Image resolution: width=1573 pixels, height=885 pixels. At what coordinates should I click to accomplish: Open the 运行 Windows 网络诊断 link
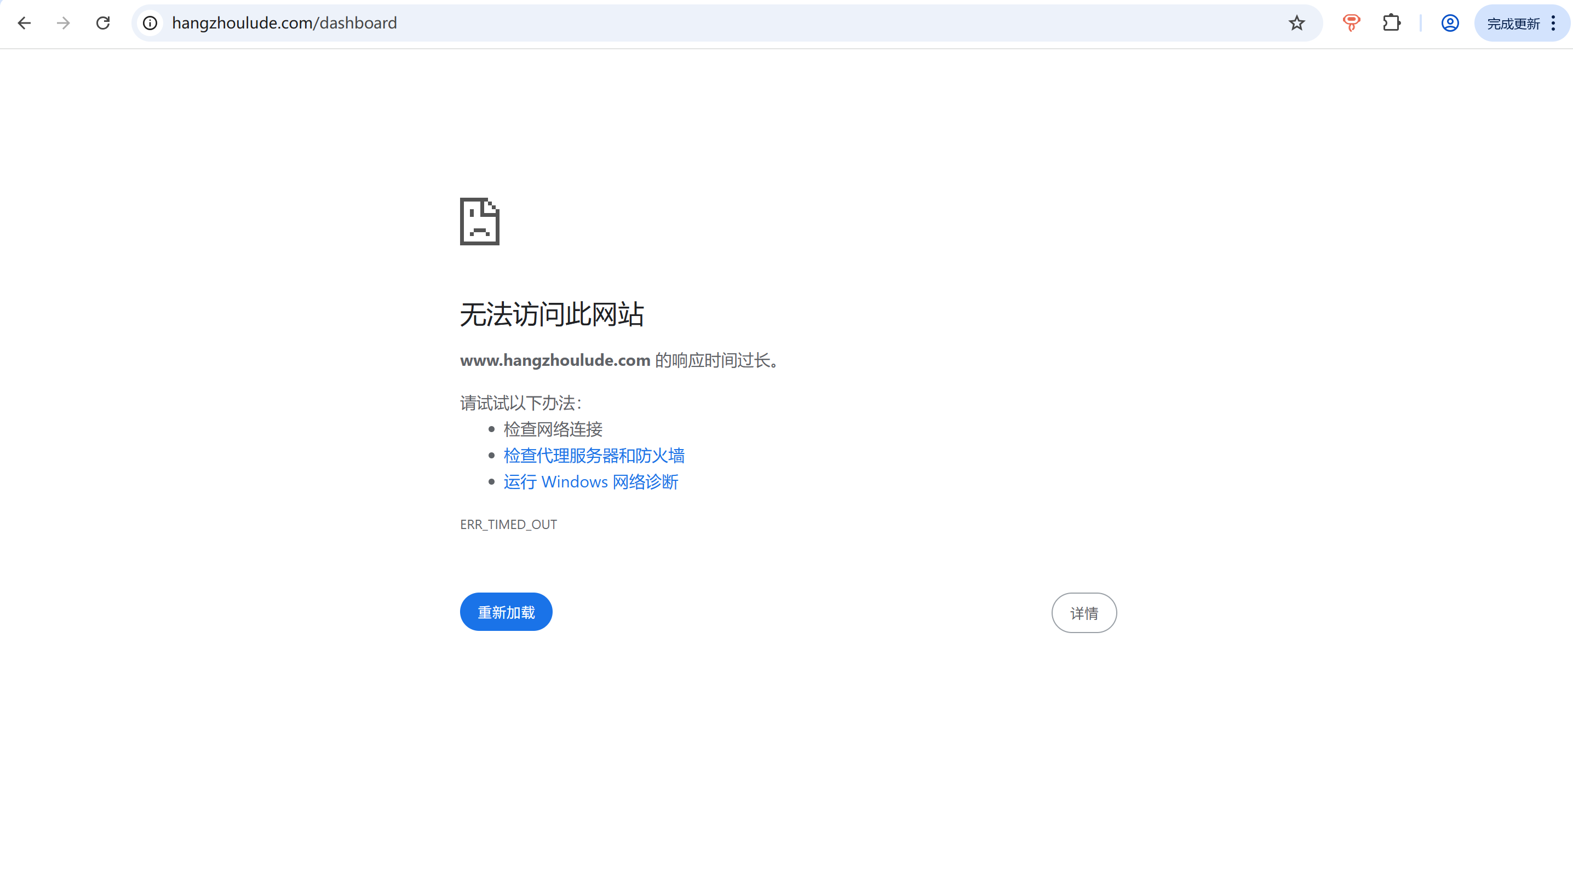tap(590, 482)
